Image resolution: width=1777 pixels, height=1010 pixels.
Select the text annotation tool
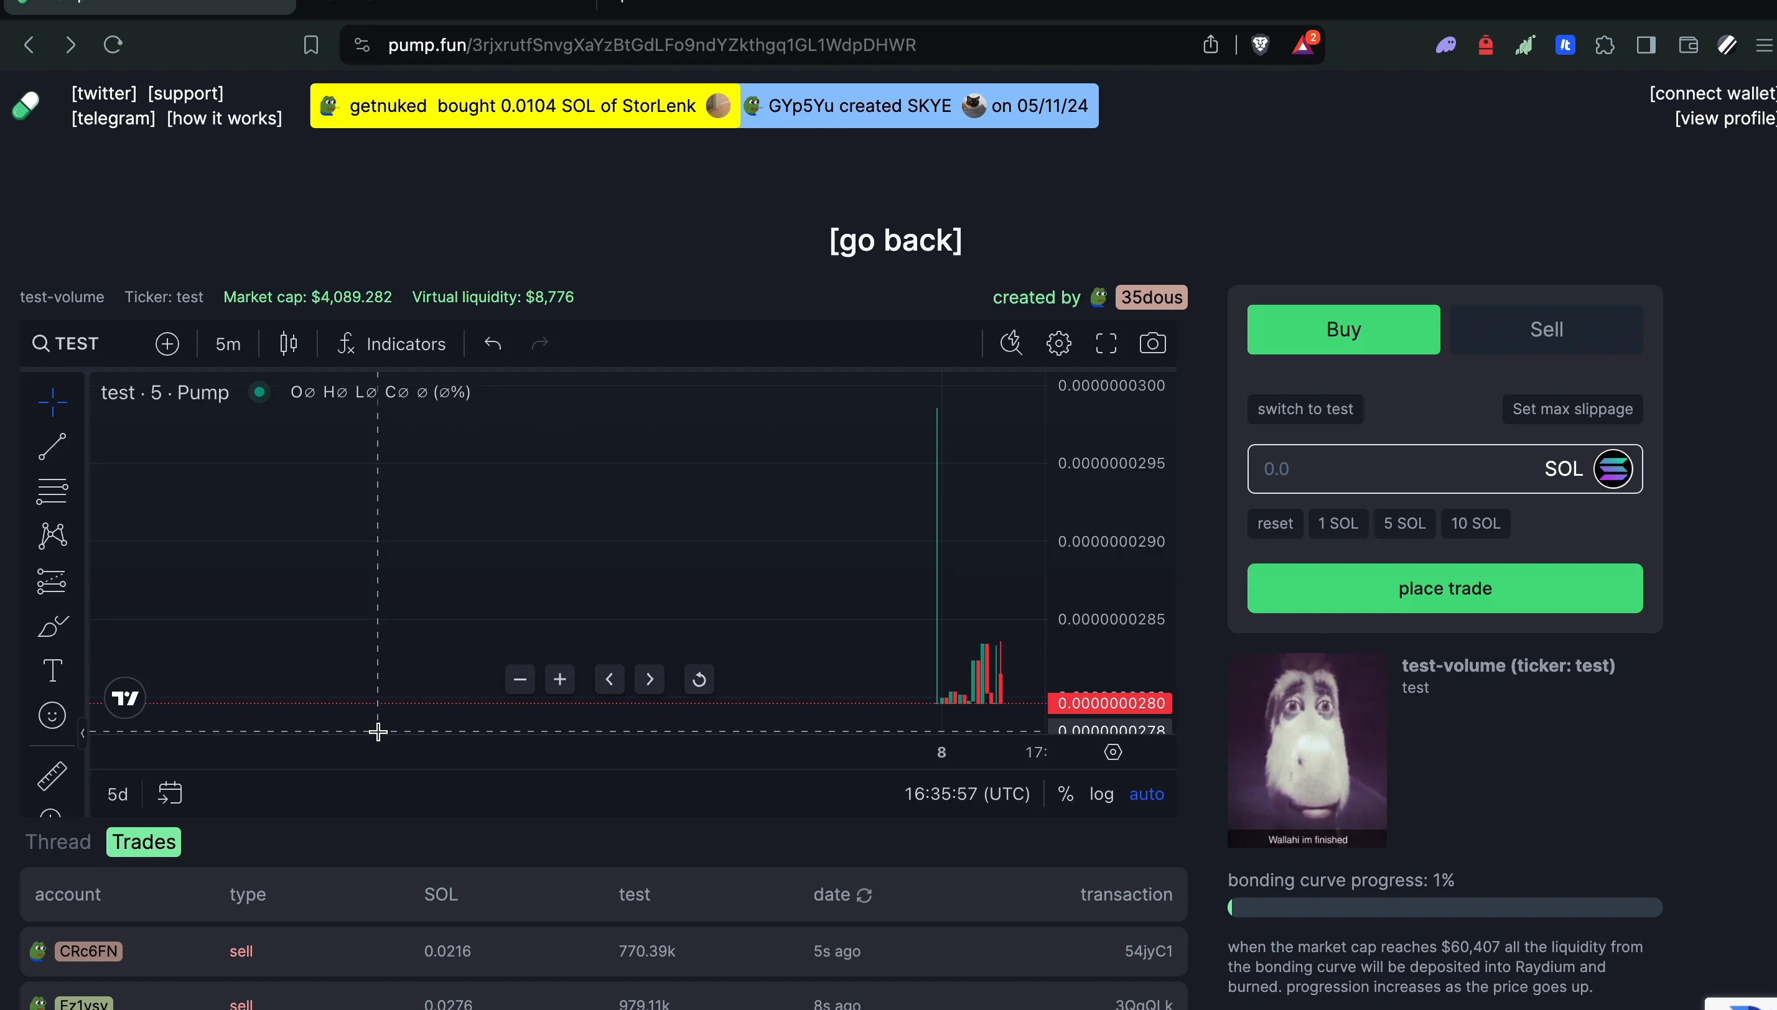tap(52, 669)
